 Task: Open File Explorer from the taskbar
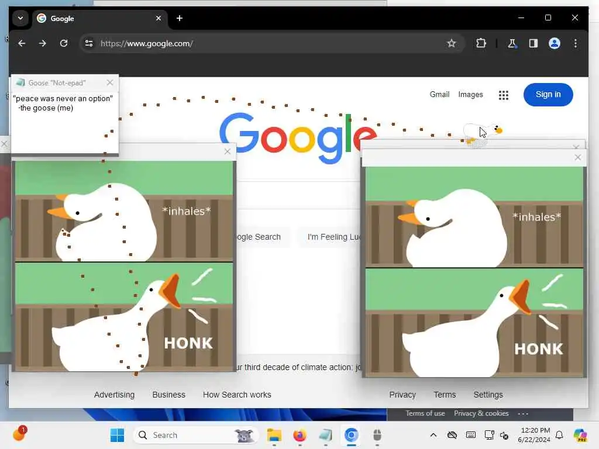pyautogui.click(x=274, y=435)
